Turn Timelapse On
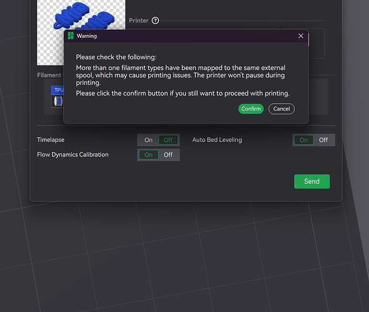 [x=148, y=140]
